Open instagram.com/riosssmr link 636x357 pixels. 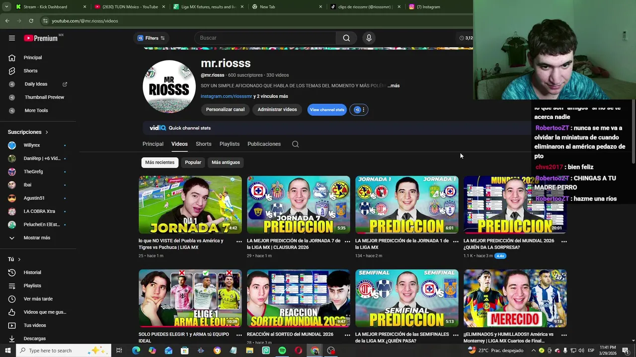click(226, 96)
